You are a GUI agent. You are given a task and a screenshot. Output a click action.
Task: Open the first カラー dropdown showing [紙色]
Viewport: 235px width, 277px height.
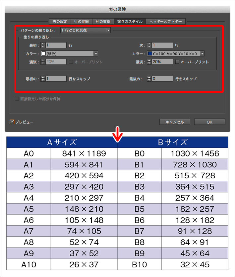[x=70, y=53]
